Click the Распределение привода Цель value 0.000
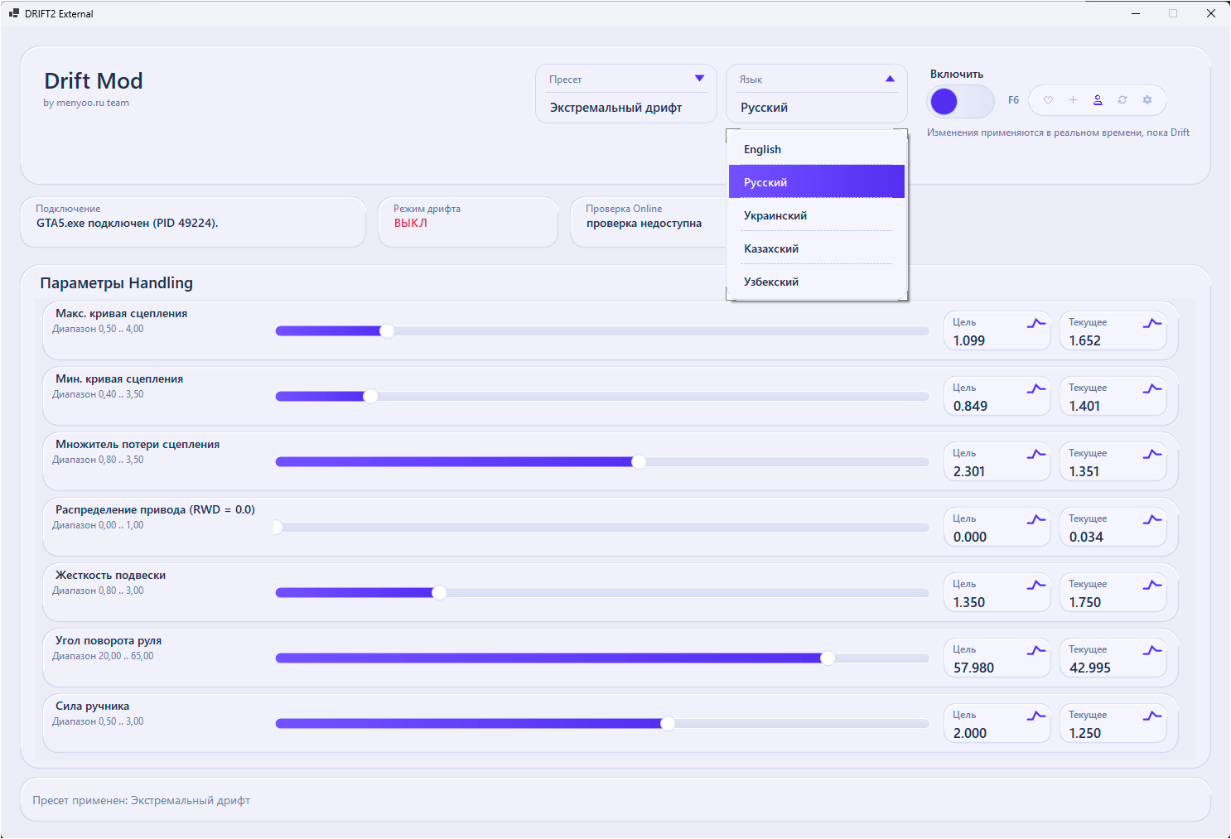This screenshot has width=1231, height=839. [970, 537]
